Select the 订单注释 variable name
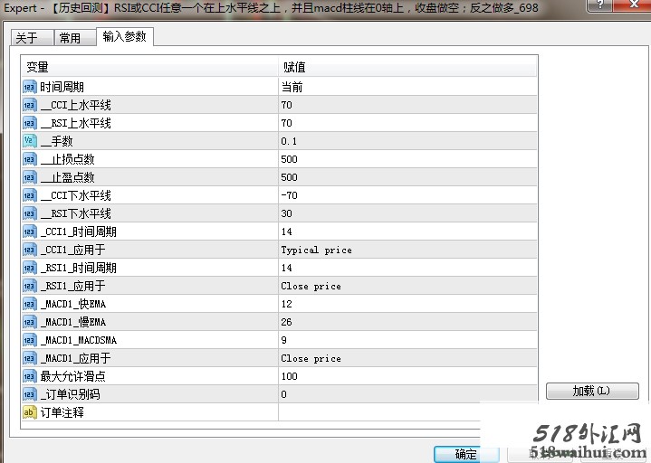This screenshot has width=651, height=463. [62, 412]
